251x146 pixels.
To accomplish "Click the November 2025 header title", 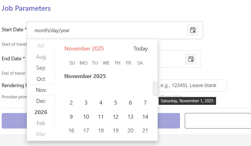I will click(x=84, y=49).
